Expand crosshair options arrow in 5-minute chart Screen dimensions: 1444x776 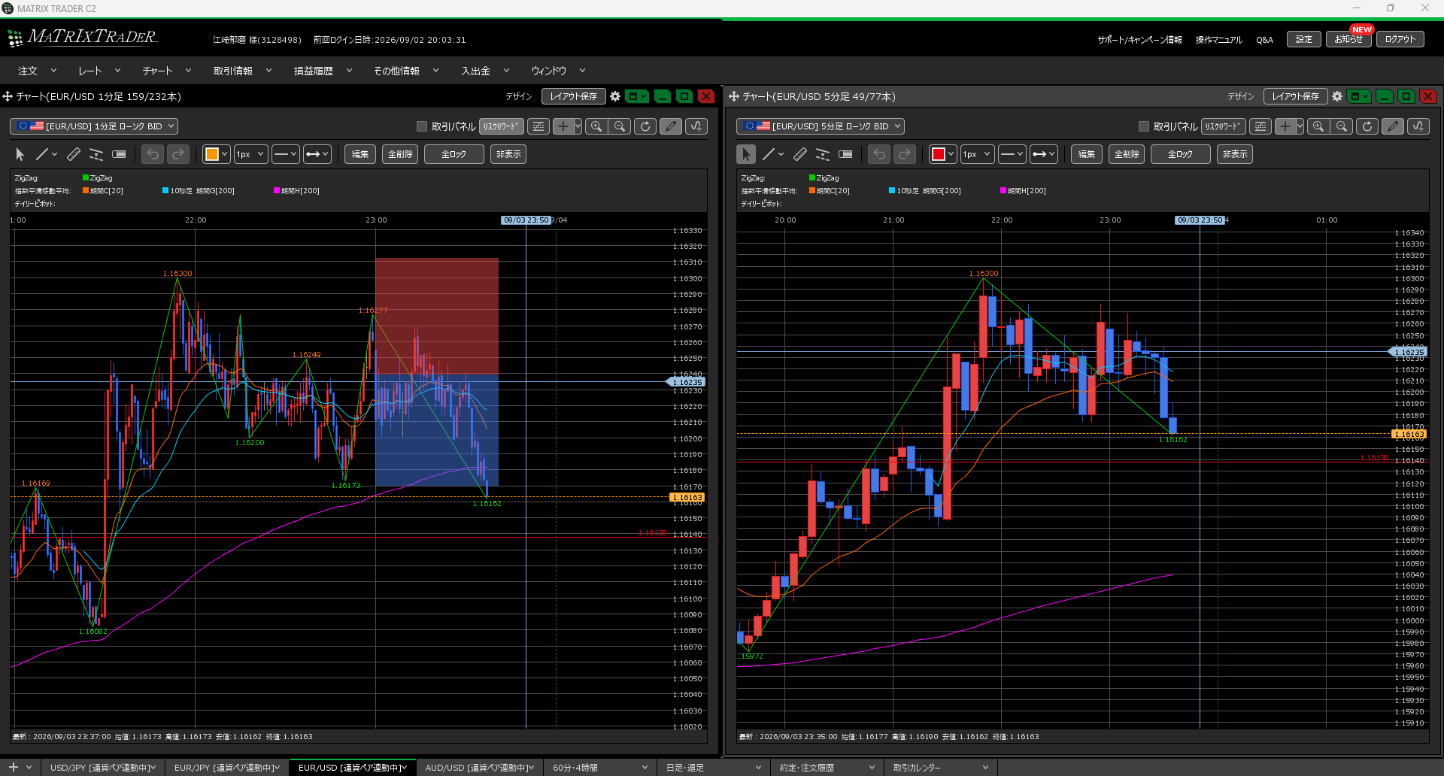click(x=1300, y=126)
